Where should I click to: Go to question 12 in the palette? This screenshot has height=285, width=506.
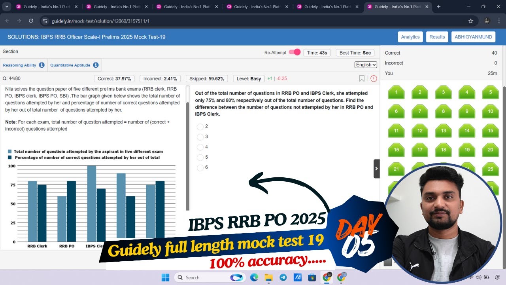420,130
